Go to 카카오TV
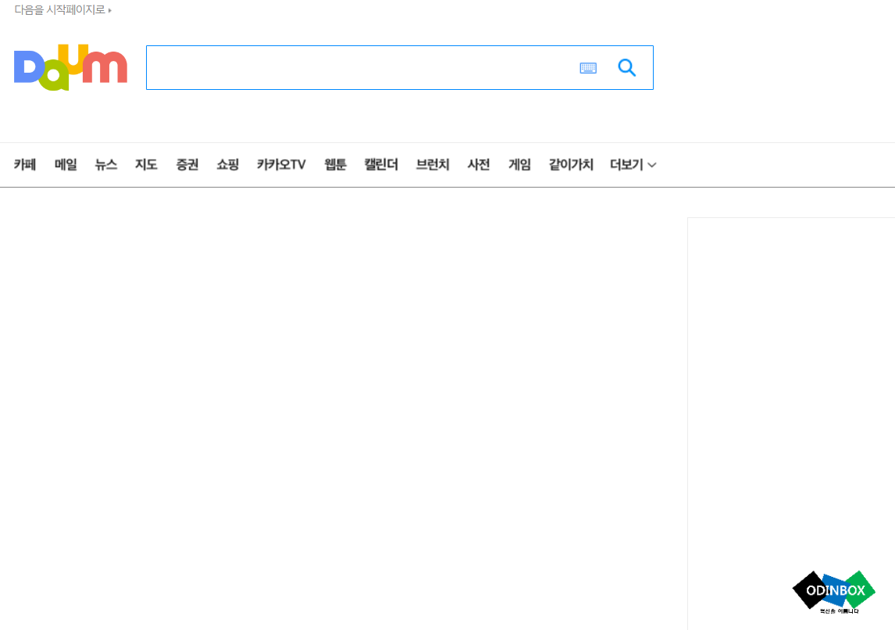 281,164
